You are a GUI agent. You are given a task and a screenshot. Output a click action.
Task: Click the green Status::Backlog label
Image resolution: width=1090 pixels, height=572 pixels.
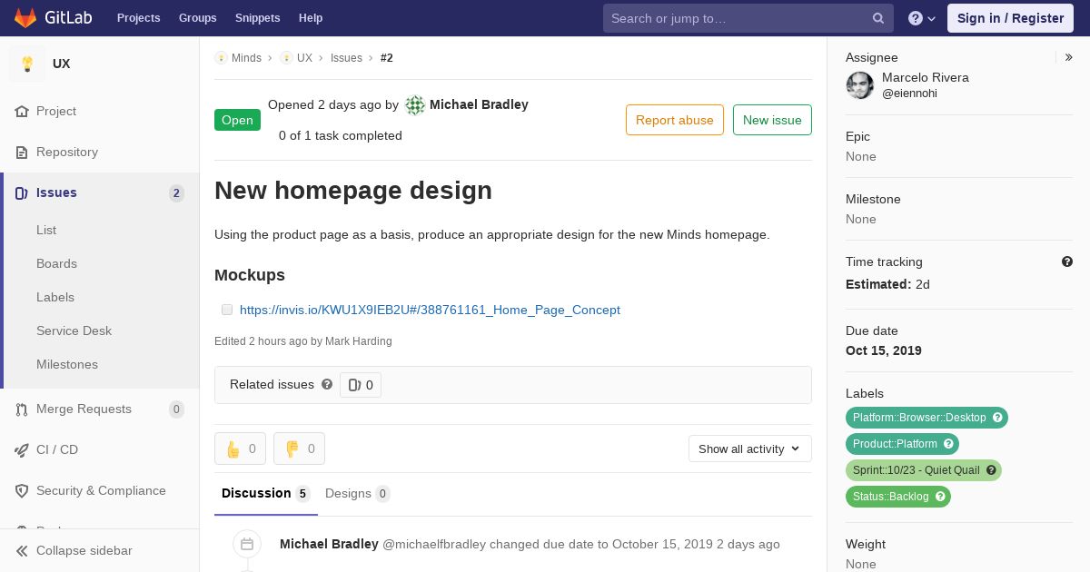(898, 497)
